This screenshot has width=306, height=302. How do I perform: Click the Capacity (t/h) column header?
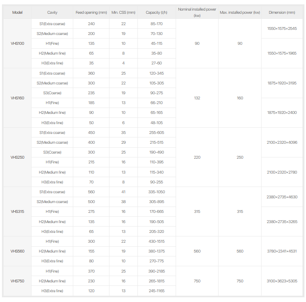[156, 13]
